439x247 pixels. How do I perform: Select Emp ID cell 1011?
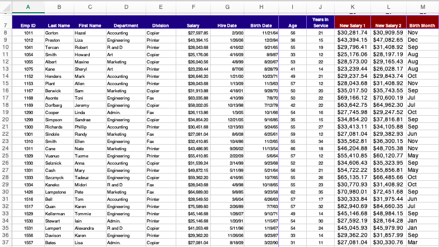pos(28,33)
